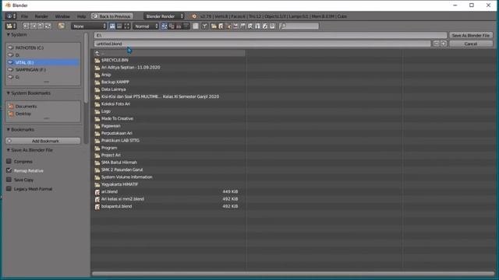
Task: Open the Help menu
Action: (x=81, y=16)
